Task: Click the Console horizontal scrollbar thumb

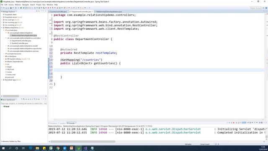Action: pyautogui.click(x=83, y=142)
